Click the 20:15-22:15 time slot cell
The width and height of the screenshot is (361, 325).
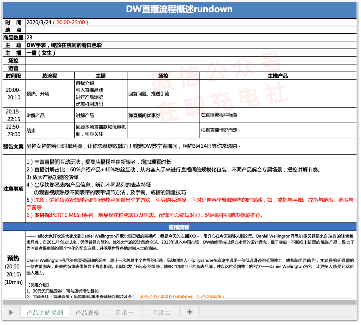coord(14,115)
